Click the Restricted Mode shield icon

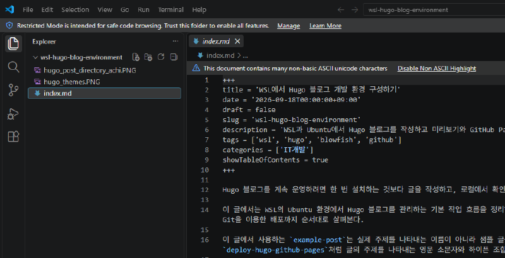(9, 25)
